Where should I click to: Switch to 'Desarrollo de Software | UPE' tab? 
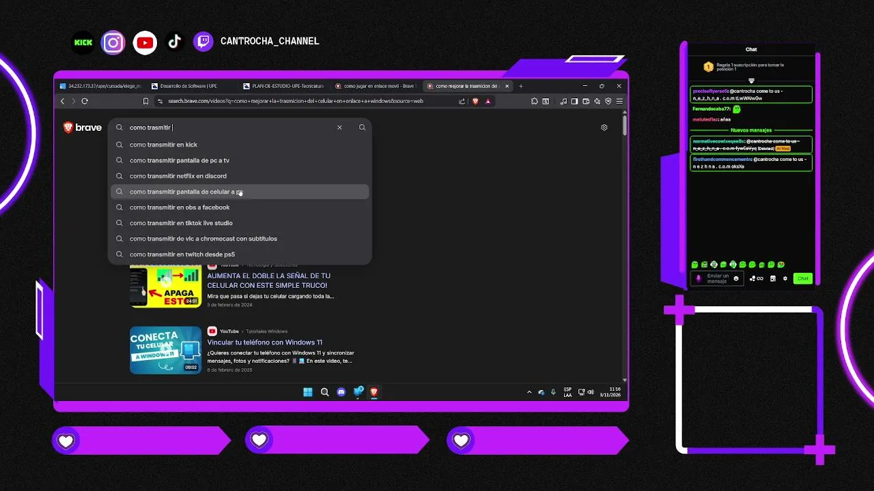point(193,86)
